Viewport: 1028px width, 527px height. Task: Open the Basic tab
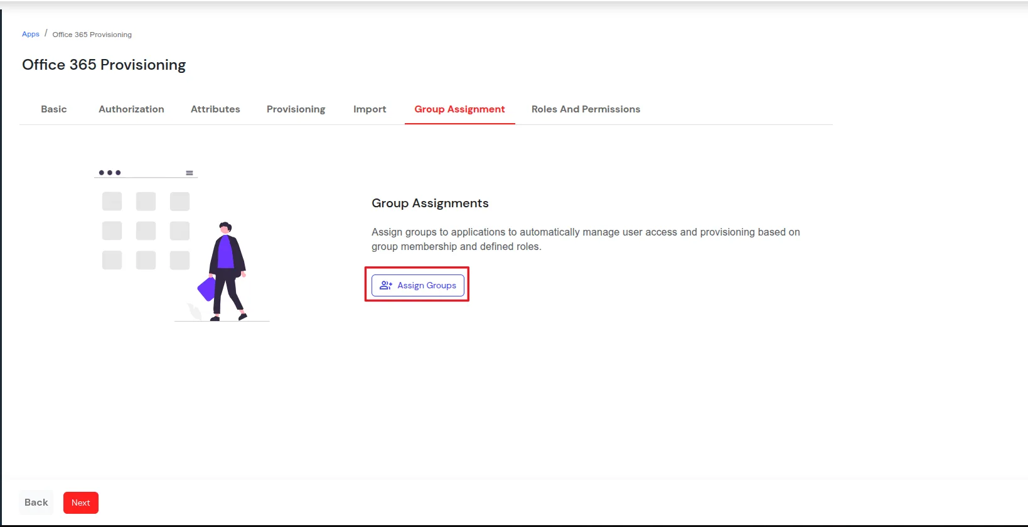tap(54, 109)
